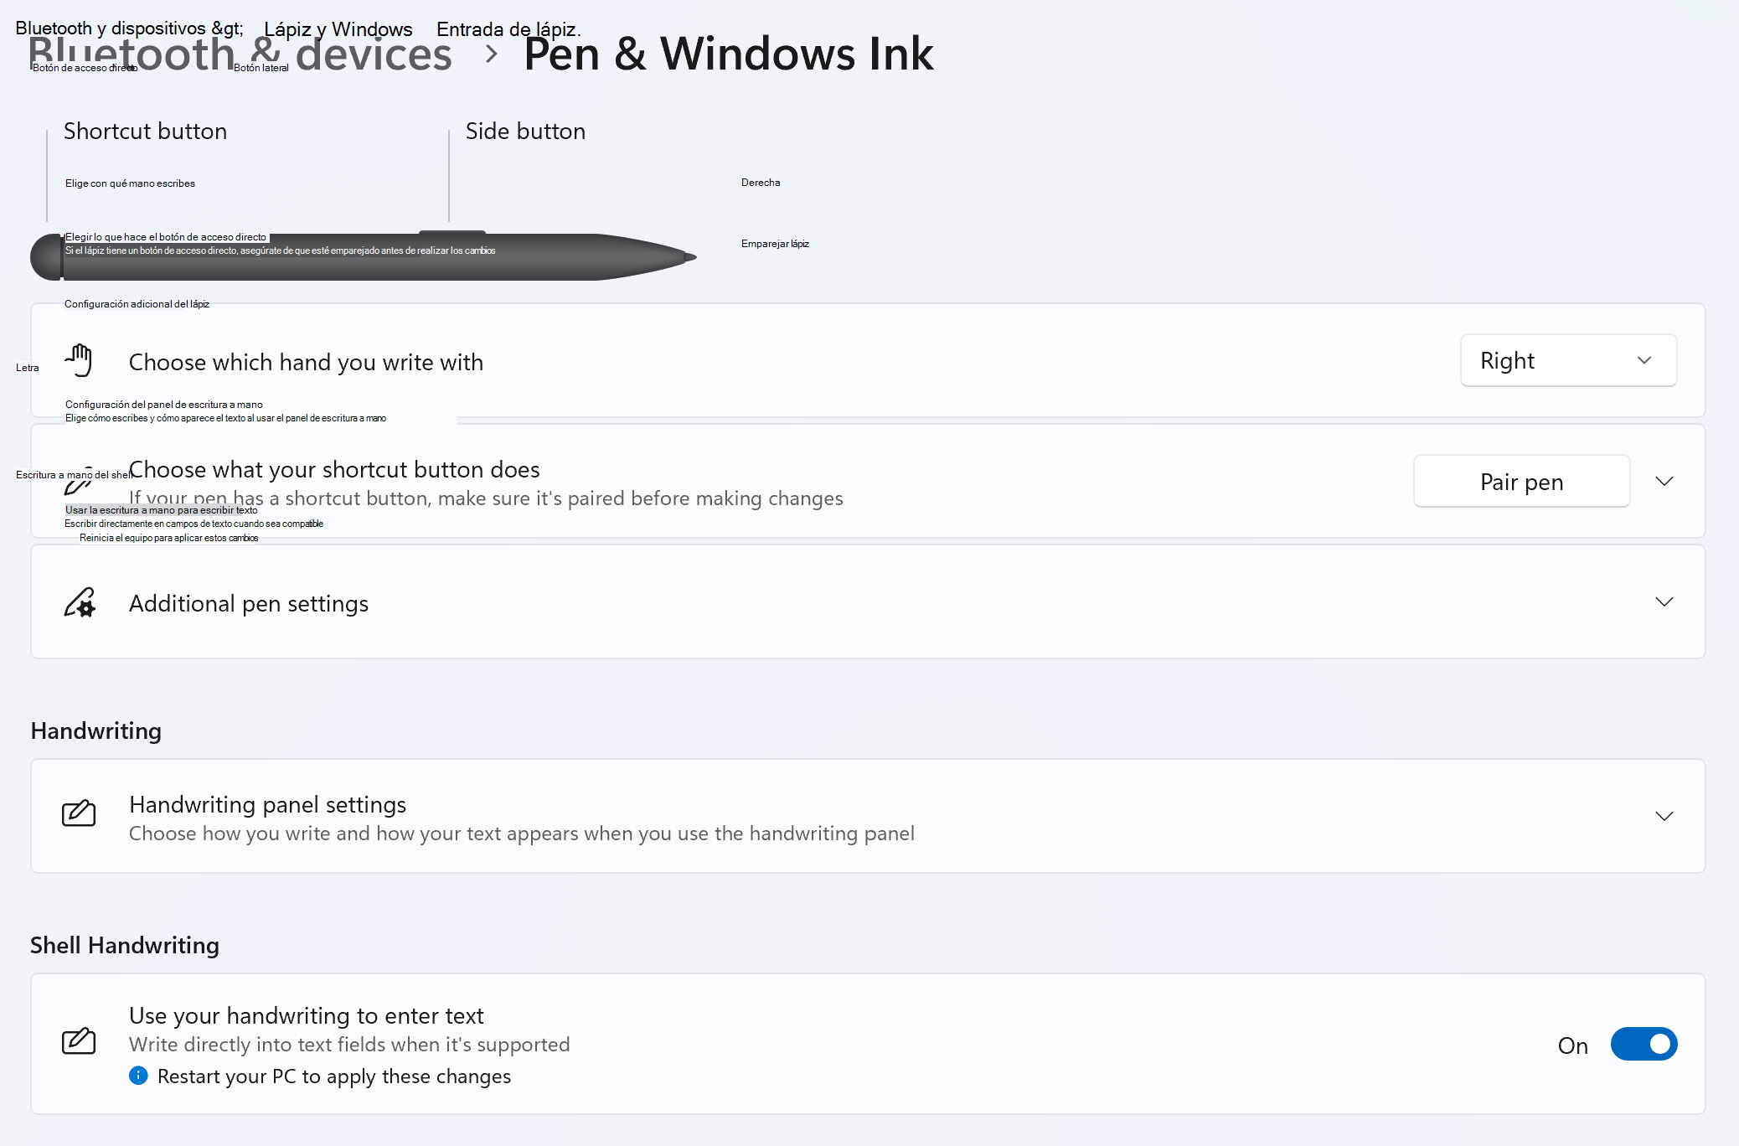The height and width of the screenshot is (1146, 1739).
Task: Expand the Handwriting panel settings section
Action: pos(1664,815)
